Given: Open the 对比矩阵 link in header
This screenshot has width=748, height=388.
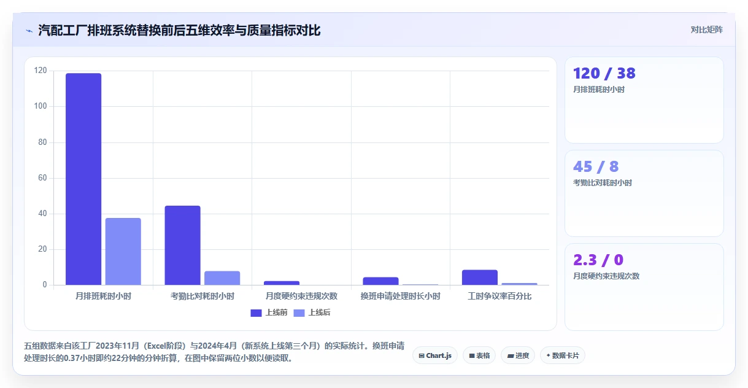Looking at the screenshot, I should [x=706, y=29].
